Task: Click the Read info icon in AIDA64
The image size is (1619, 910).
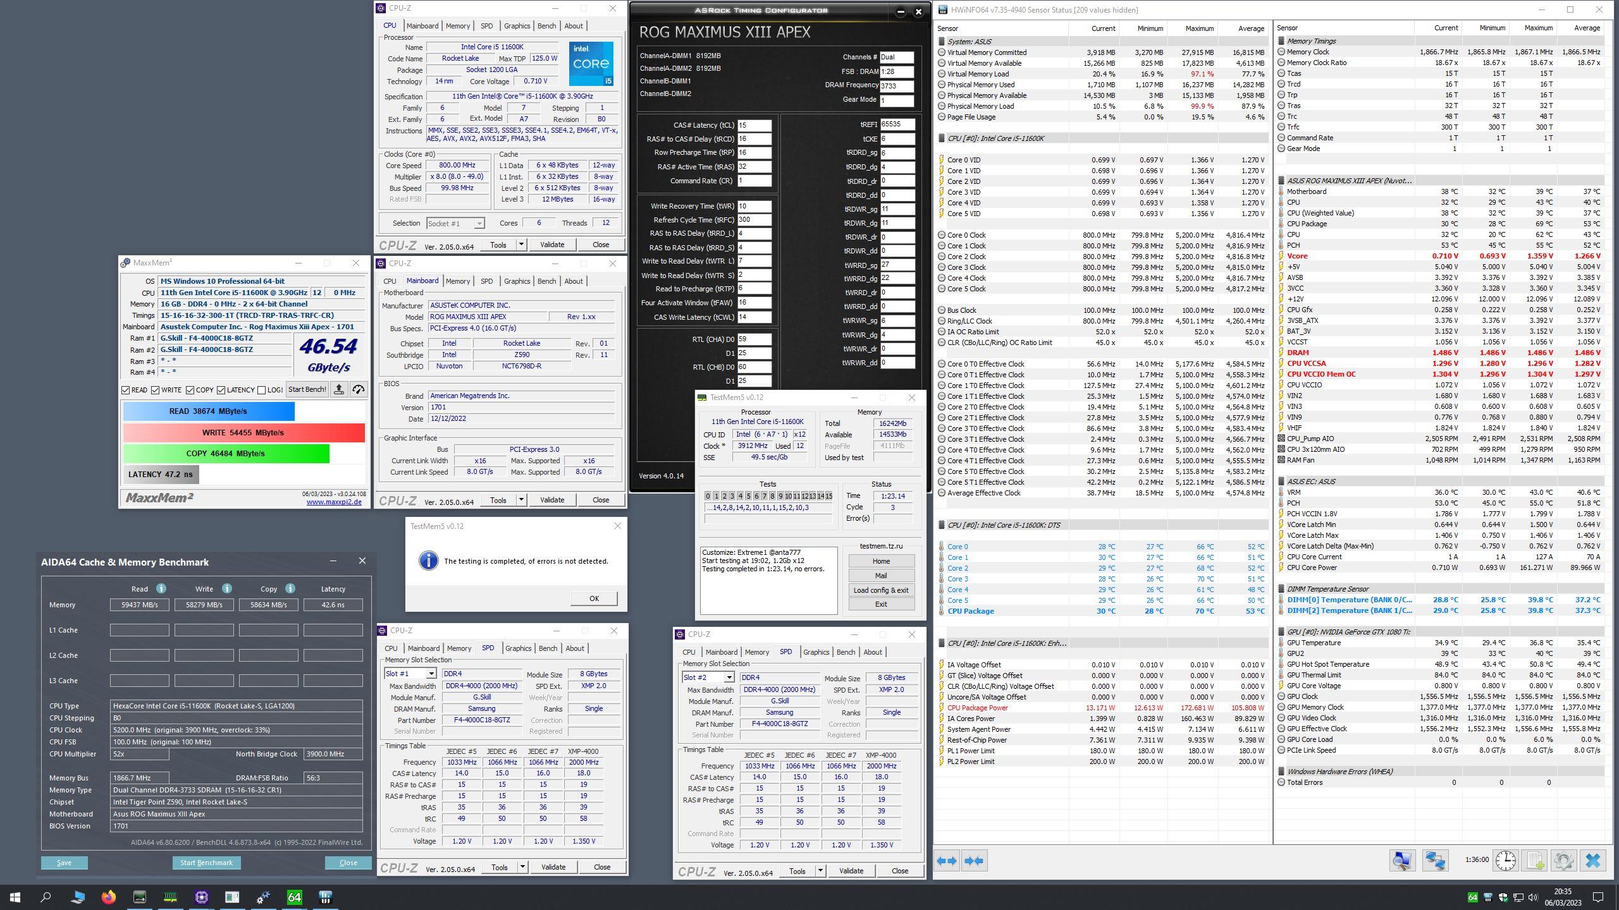Action: tap(161, 588)
